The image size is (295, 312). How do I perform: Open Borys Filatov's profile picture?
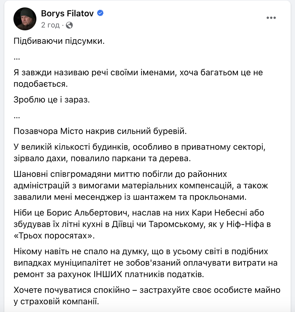(x=25, y=19)
